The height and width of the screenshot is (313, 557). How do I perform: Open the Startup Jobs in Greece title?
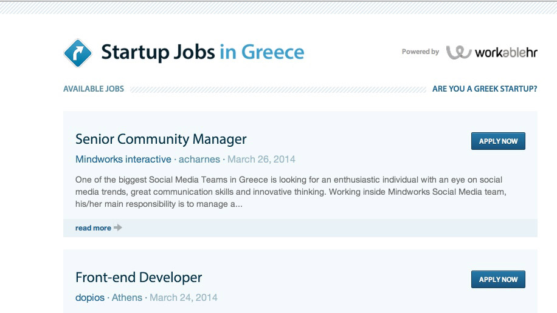pos(202,52)
